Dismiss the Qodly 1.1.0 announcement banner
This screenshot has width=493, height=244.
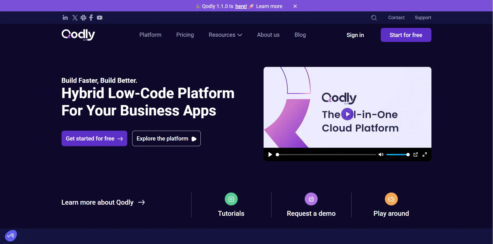(x=295, y=6)
